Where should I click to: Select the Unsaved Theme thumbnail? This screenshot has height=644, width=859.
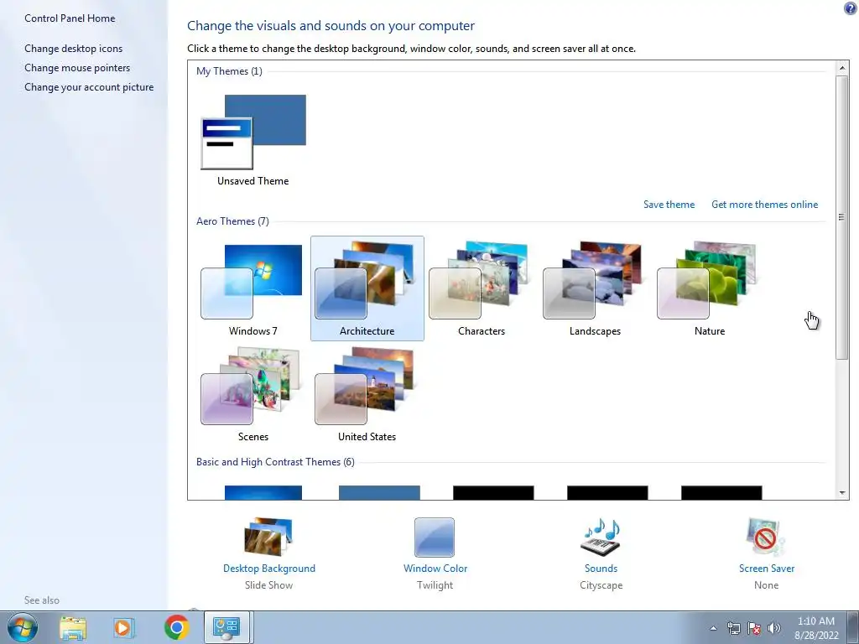point(253,132)
